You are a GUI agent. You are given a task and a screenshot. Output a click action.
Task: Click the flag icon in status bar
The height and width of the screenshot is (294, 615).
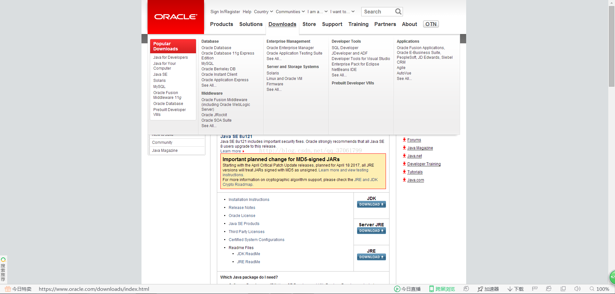click(534, 289)
